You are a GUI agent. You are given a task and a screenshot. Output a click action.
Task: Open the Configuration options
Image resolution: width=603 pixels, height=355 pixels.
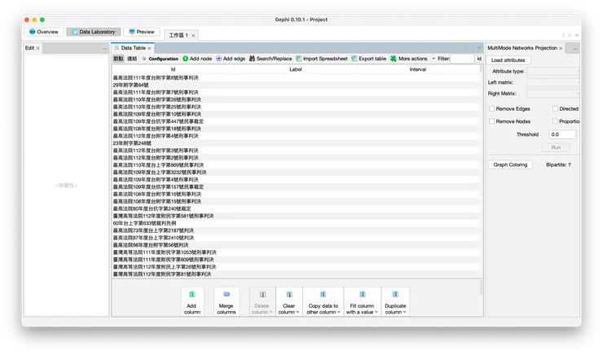(x=161, y=59)
